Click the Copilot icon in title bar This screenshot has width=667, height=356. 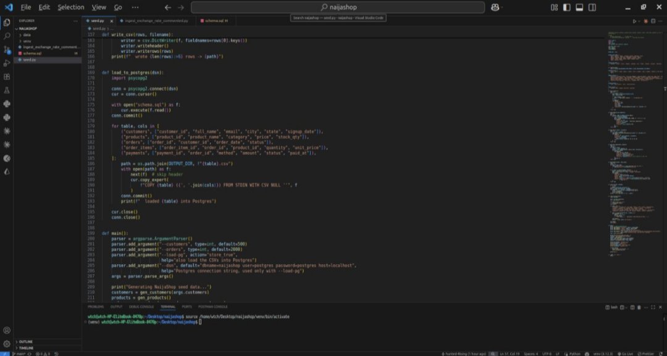tap(495, 7)
